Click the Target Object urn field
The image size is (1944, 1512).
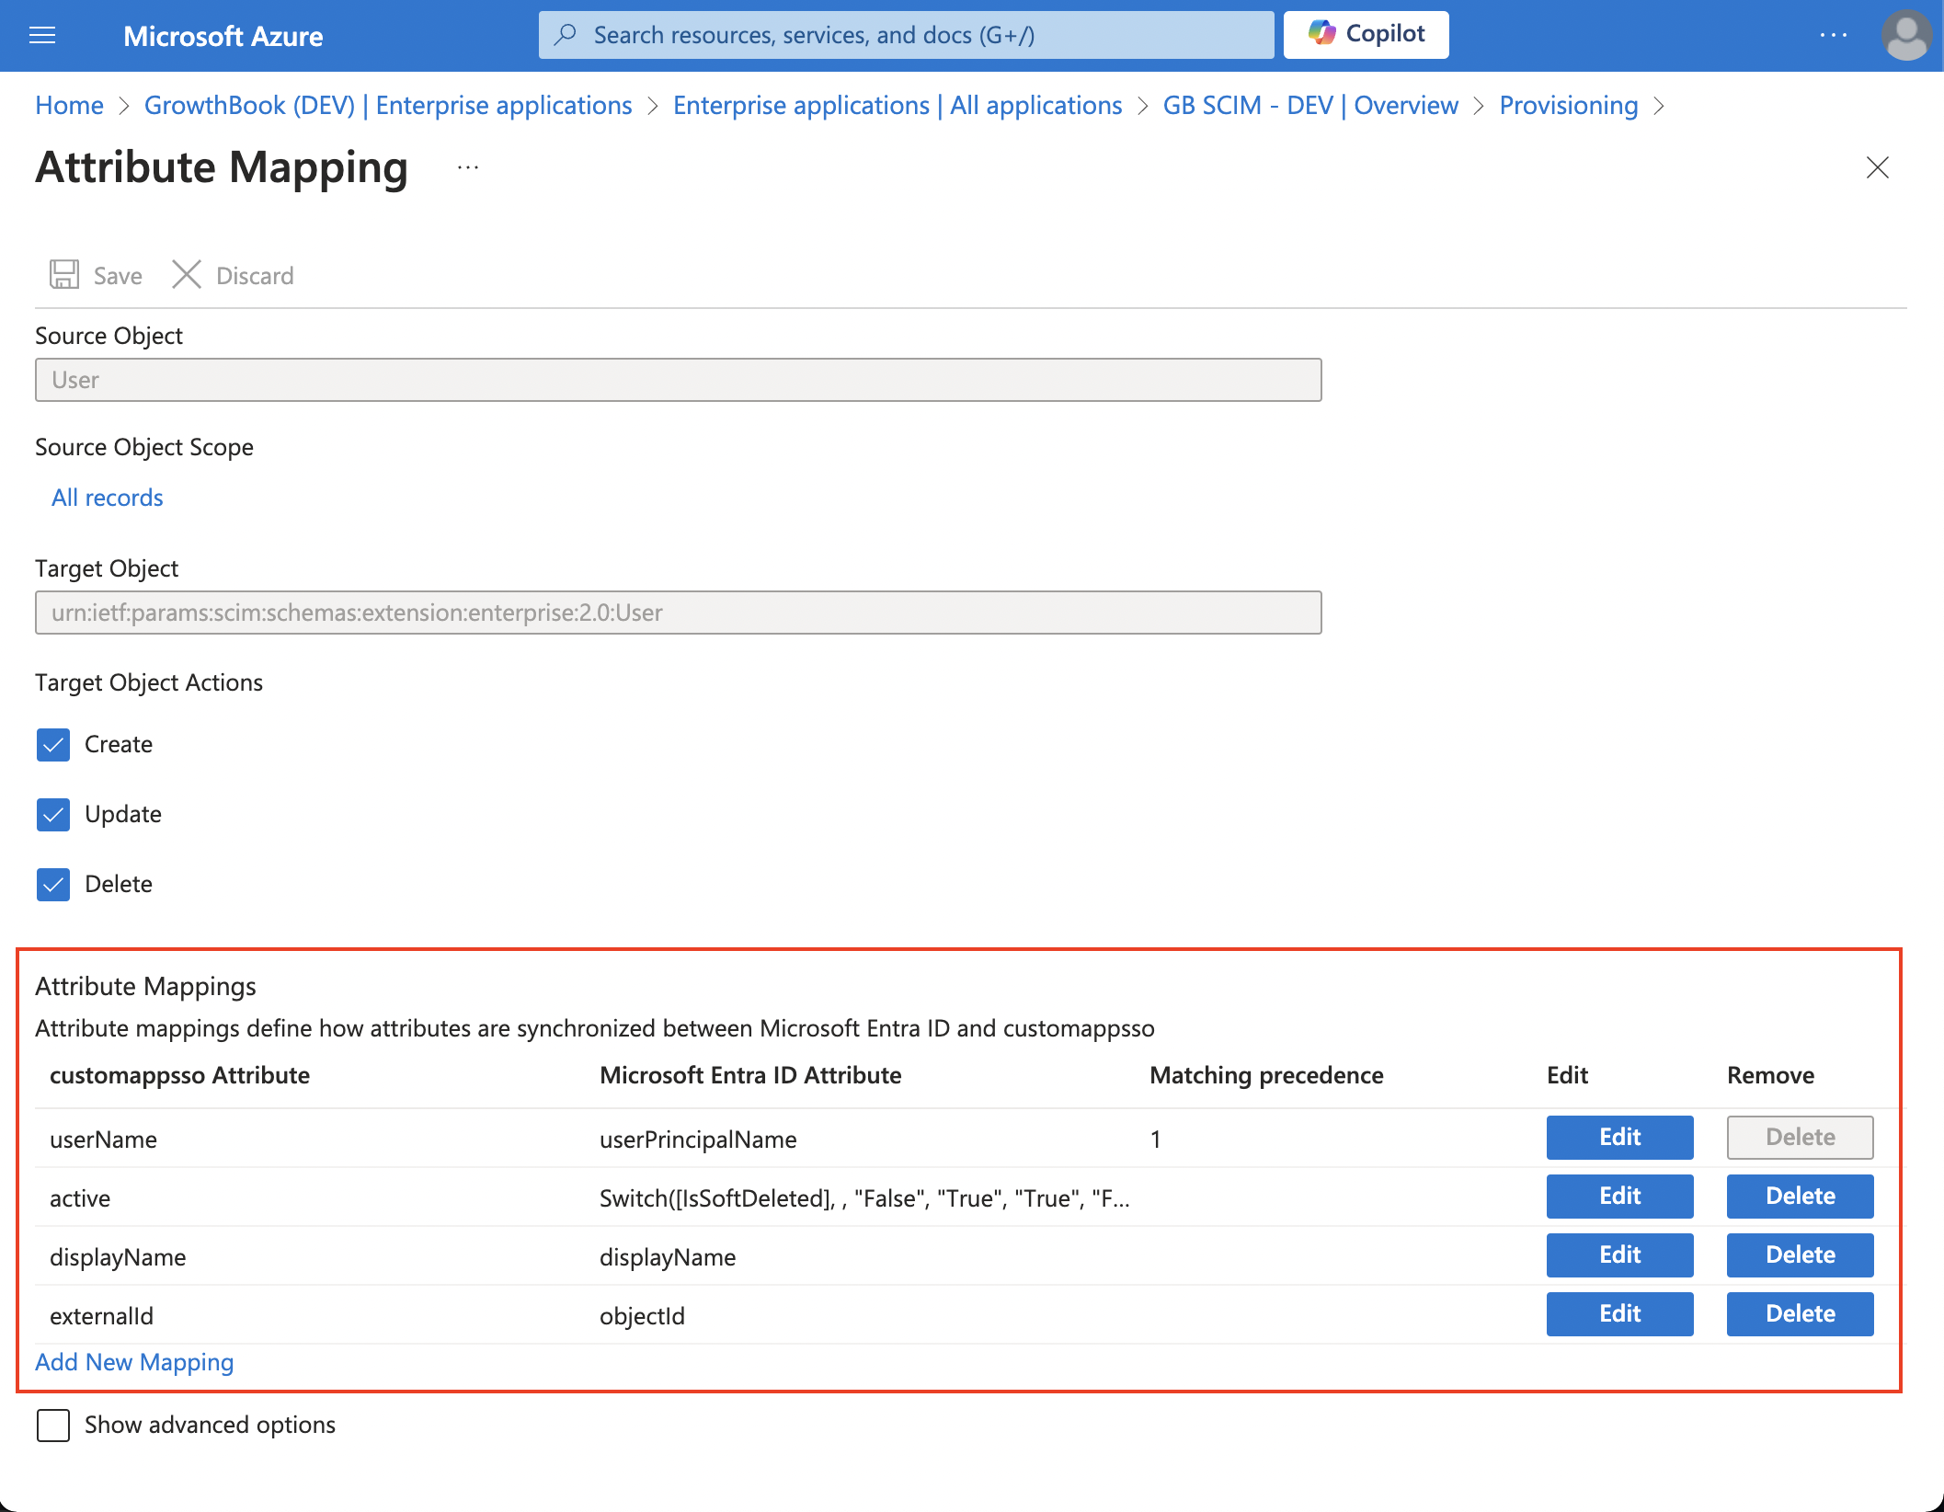(x=679, y=613)
